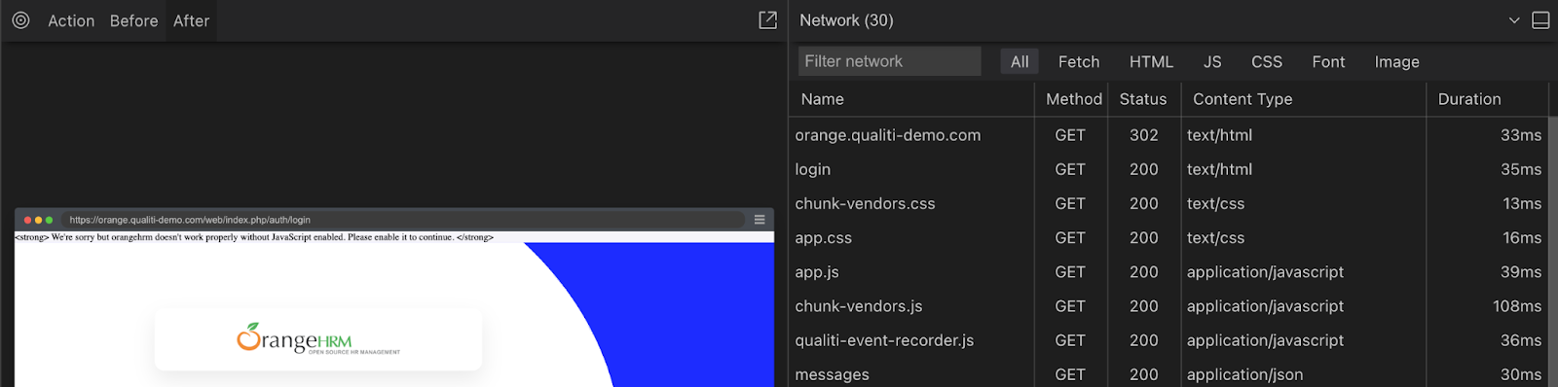Sort by the Status column header

(1144, 99)
